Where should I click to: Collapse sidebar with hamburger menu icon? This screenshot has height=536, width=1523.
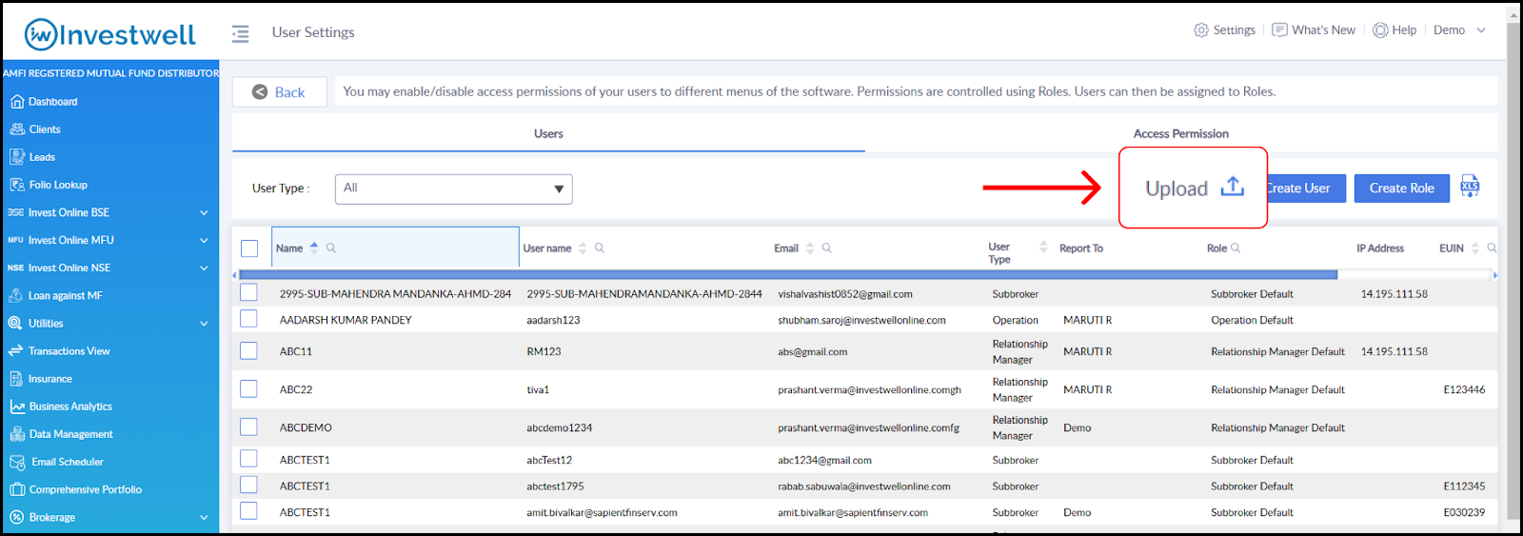point(240,33)
